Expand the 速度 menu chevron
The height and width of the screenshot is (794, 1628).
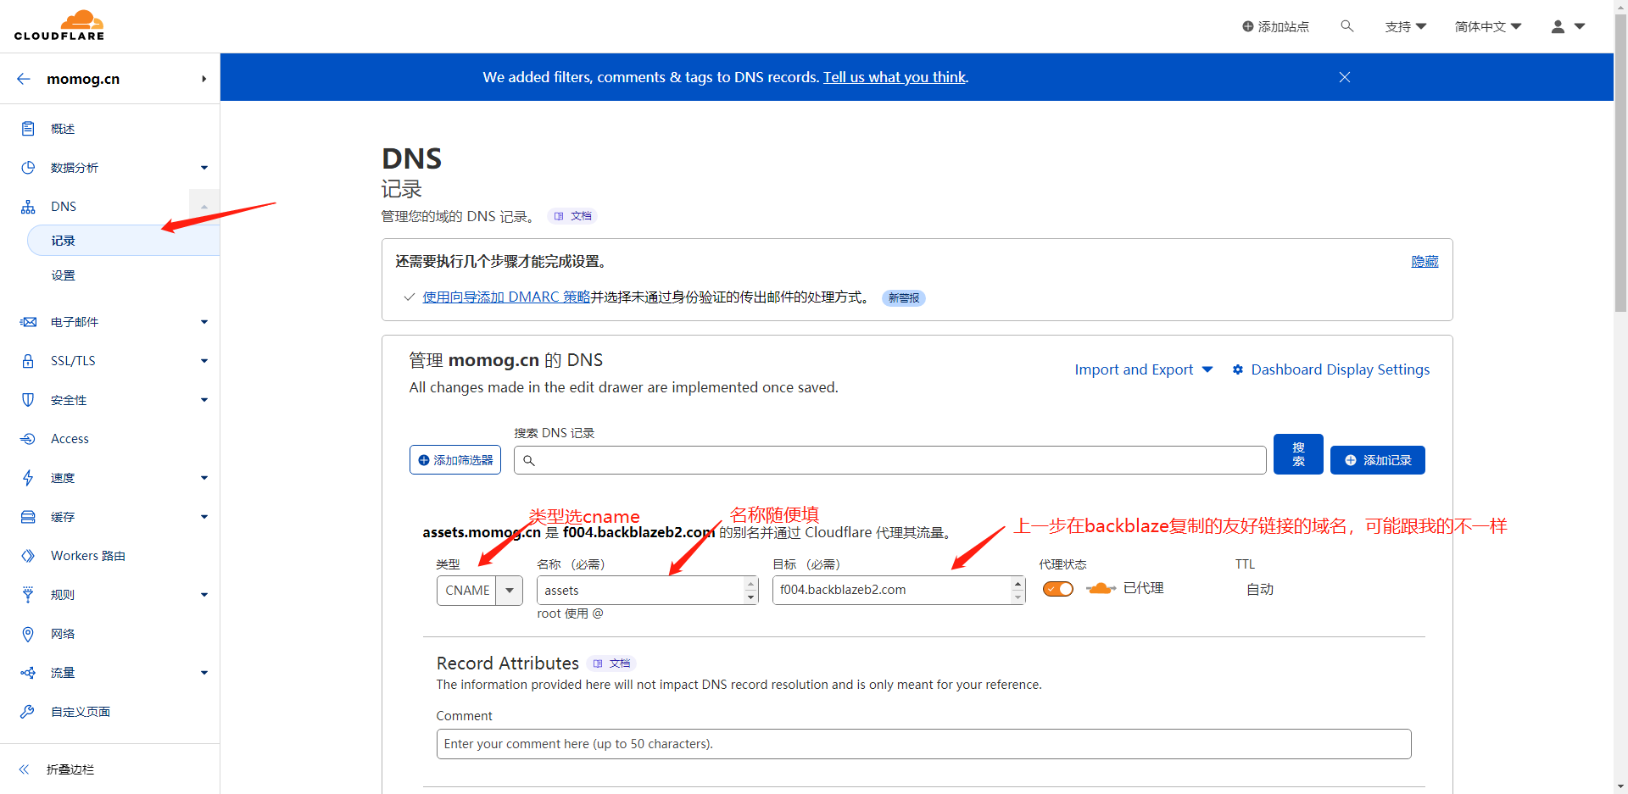pyautogui.click(x=204, y=478)
